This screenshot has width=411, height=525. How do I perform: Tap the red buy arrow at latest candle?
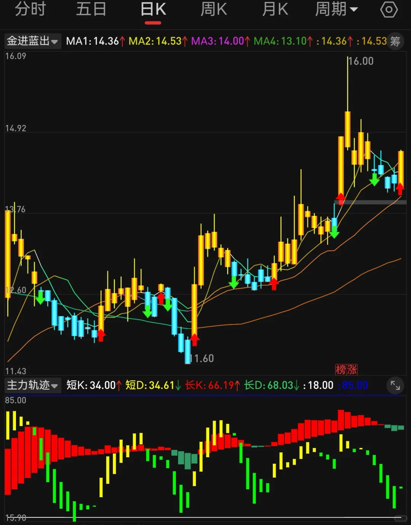pyautogui.click(x=400, y=189)
